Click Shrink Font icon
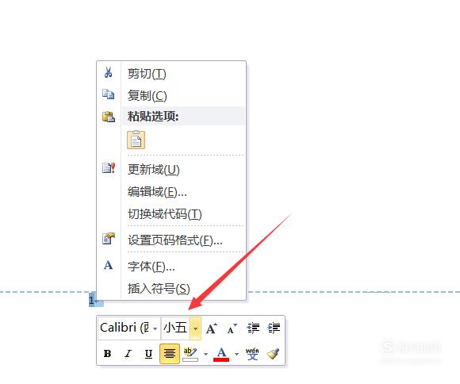 coord(232,328)
